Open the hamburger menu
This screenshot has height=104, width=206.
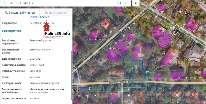(4, 3)
